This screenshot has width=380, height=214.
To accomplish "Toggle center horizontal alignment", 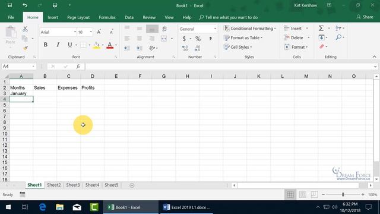I will click(x=140, y=38).
